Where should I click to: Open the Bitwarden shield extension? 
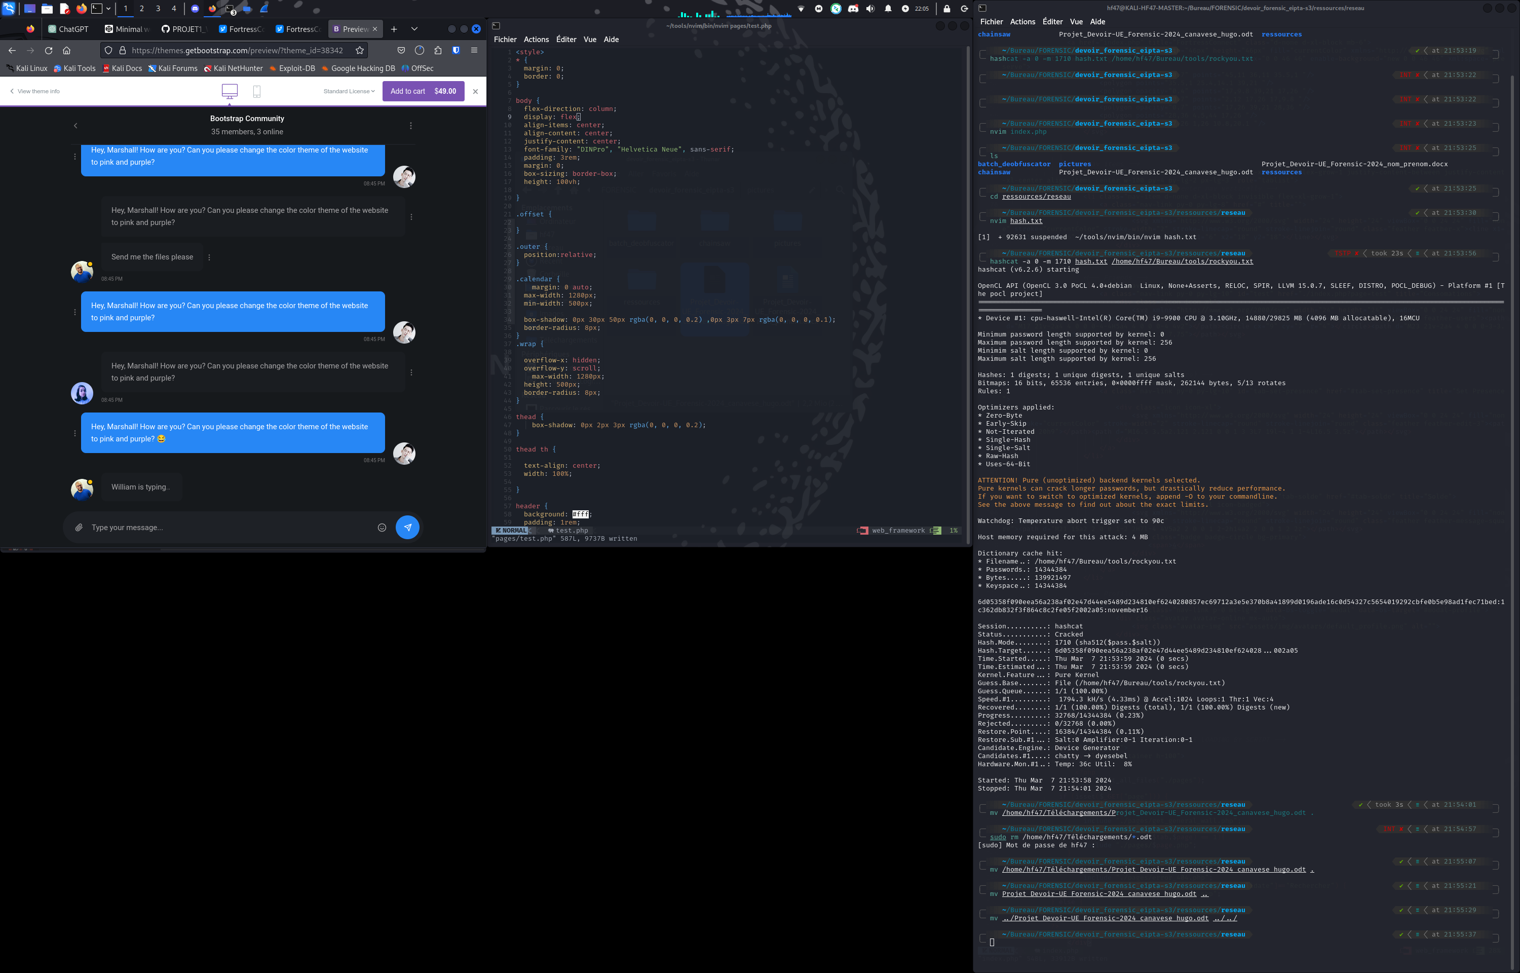(456, 51)
